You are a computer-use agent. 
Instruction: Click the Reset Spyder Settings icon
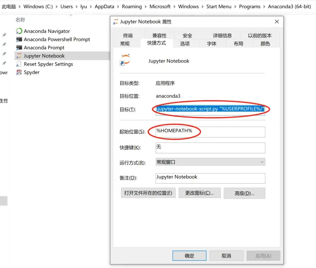click(19, 64)
